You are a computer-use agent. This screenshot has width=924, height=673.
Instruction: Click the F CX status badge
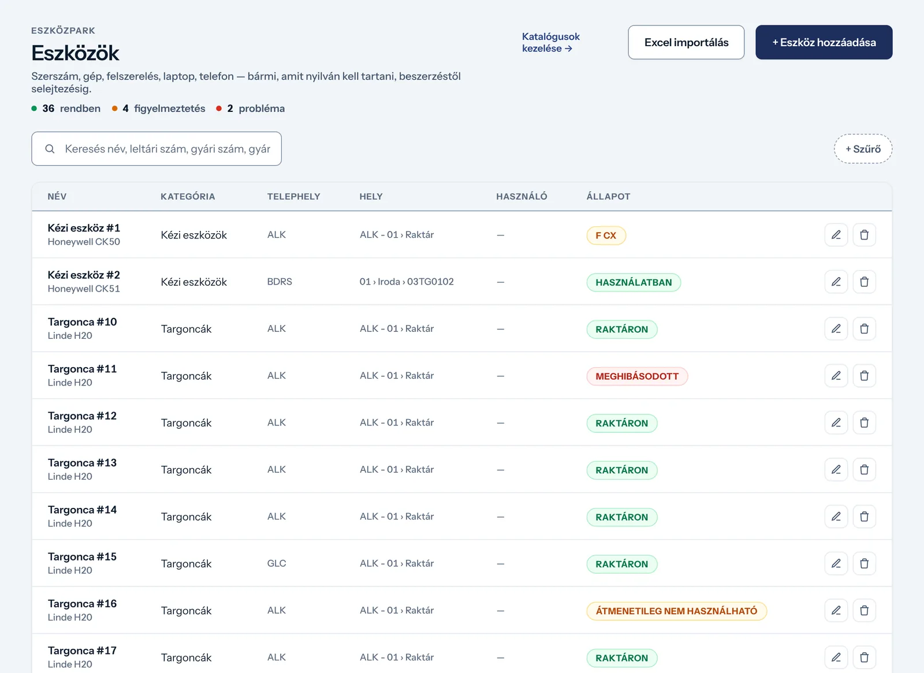point(606,235)
